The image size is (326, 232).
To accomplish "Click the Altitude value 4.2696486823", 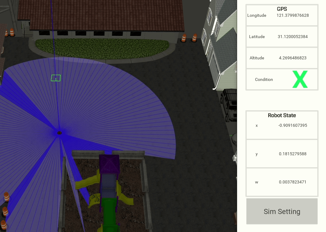I will tap(292, 58).
